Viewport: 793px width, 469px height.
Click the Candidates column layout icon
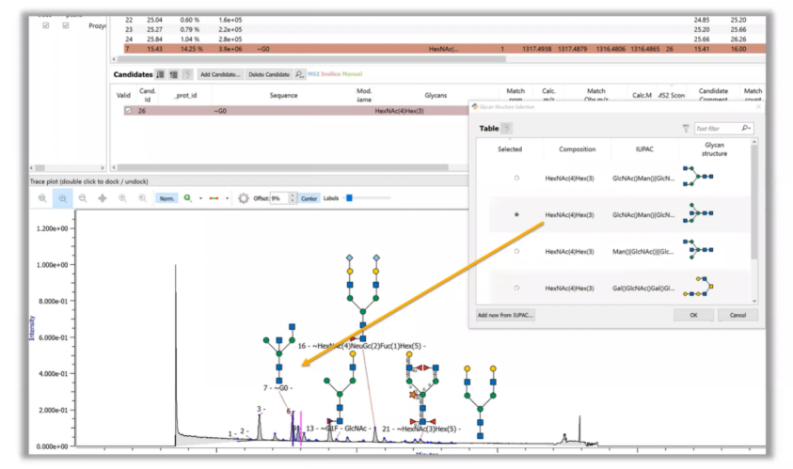pos(174,74)
